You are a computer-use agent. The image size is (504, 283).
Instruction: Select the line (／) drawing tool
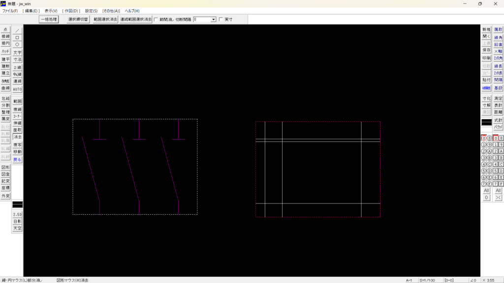pos(17,30)
